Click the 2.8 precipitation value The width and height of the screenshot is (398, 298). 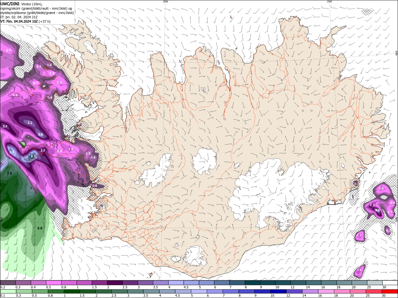click(x=43, y=150)
